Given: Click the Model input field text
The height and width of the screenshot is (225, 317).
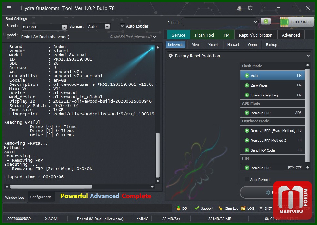Looking at the screenshot, I should [x=45, y=37].
